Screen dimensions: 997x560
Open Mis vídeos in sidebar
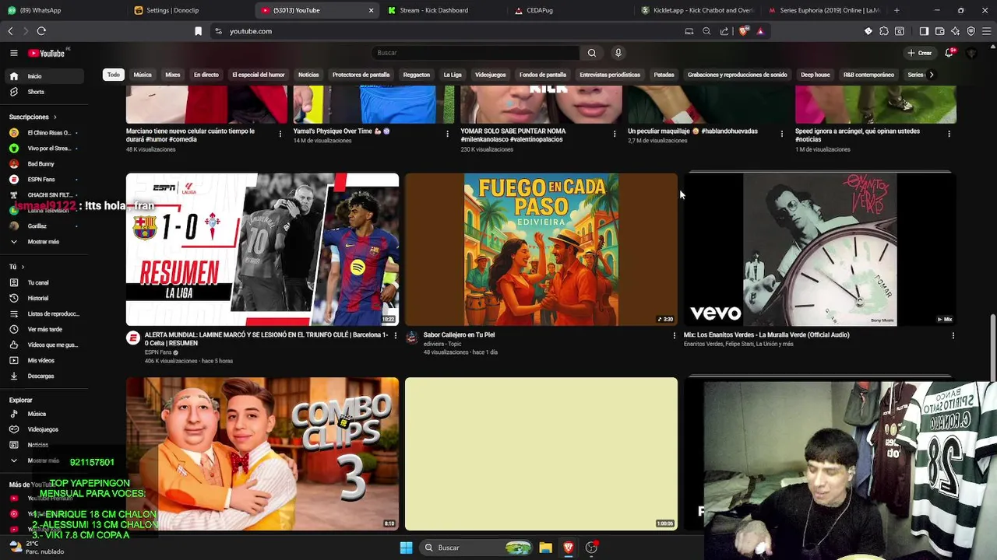41,360
